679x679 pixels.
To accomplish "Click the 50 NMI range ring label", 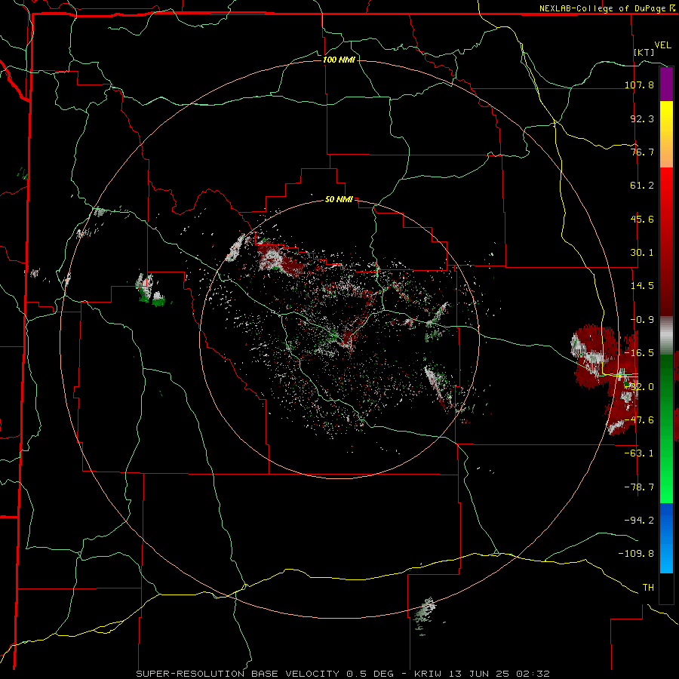I will (339, 200).
